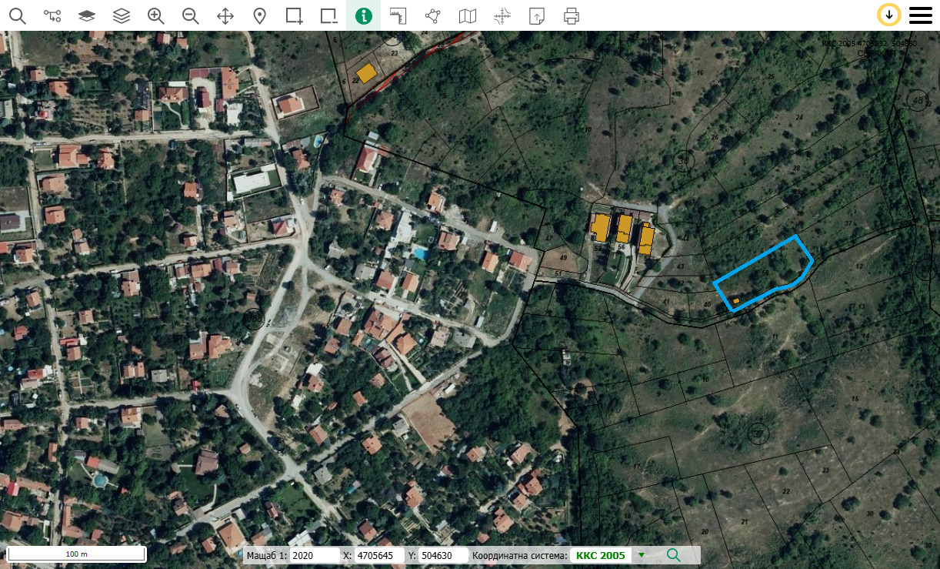
Task: Open the ruler measurement tool
Action: click(x=398, y=15)
